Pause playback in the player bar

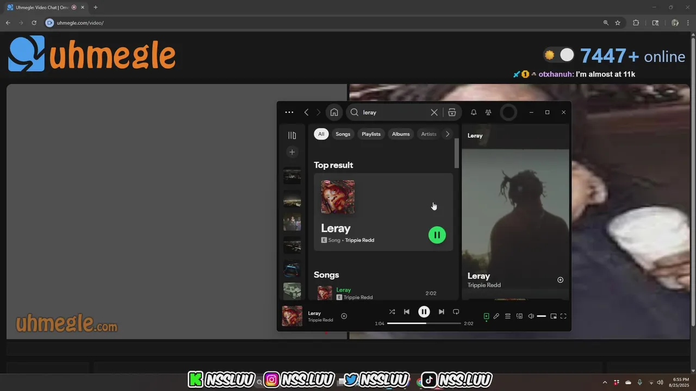coord(424,312)
